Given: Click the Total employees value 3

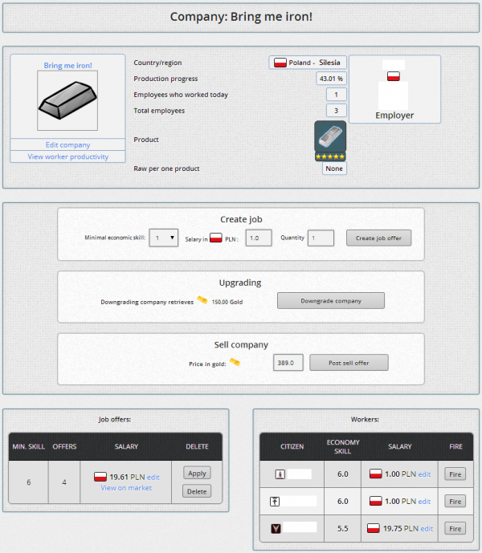Looking at the screenshot, I should coord(336,111).
